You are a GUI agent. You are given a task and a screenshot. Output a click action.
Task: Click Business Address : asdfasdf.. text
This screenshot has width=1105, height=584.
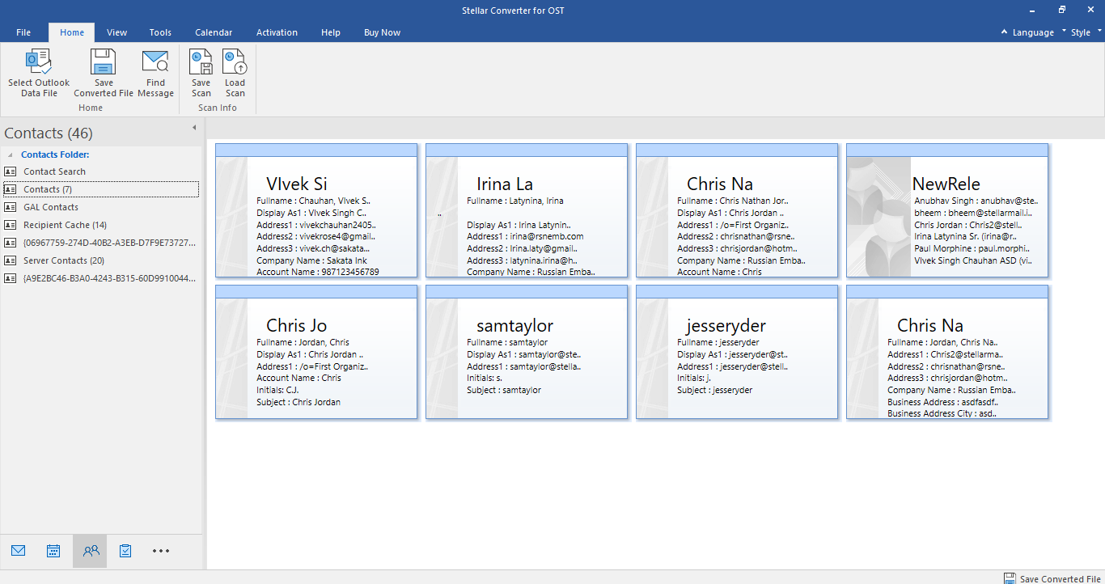coord(942,402)
